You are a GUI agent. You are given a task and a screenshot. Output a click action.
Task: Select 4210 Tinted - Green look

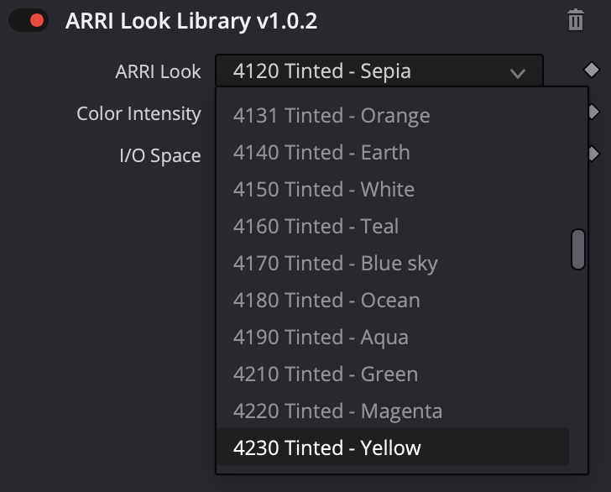click(393, 374)
